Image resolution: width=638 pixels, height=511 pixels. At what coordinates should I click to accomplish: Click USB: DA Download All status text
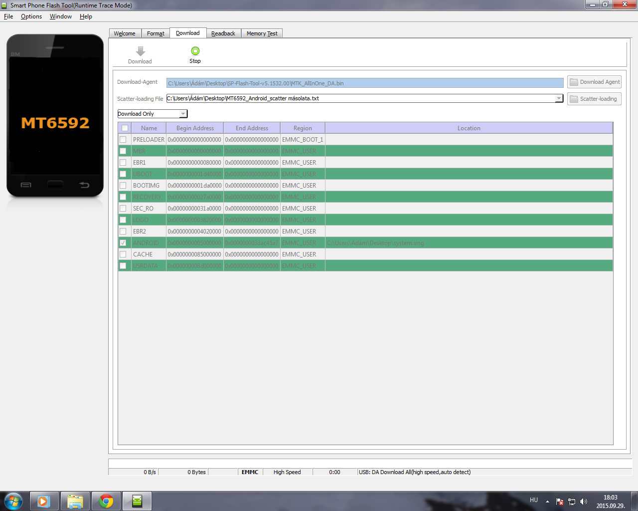pos(415,472)
